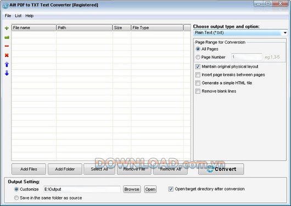This screenshot has height=206, width=291.
Task: Click the blue move-up arrow icon
Action: (7, 64)
